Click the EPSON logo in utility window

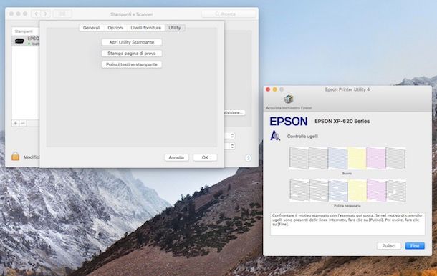click(289, 122)
